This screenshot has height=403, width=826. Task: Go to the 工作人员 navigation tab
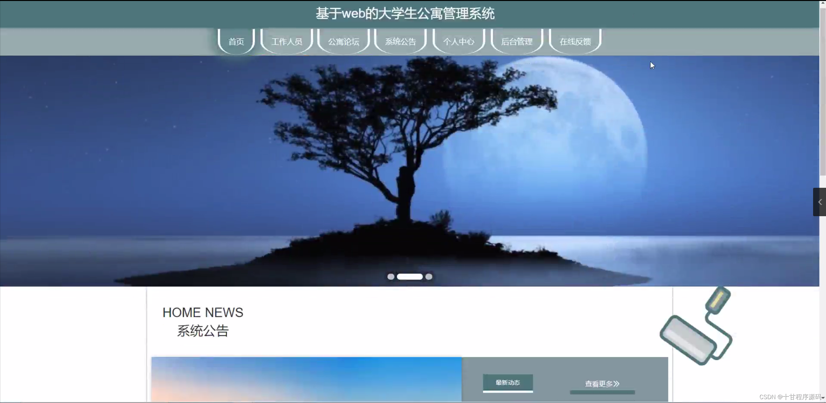pyautogui.click(x=287, y=42)
